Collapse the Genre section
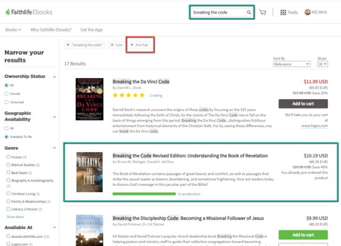 point(55,148)
